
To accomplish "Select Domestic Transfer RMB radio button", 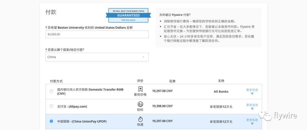I will pyautogui.click(x=51, y=91).
